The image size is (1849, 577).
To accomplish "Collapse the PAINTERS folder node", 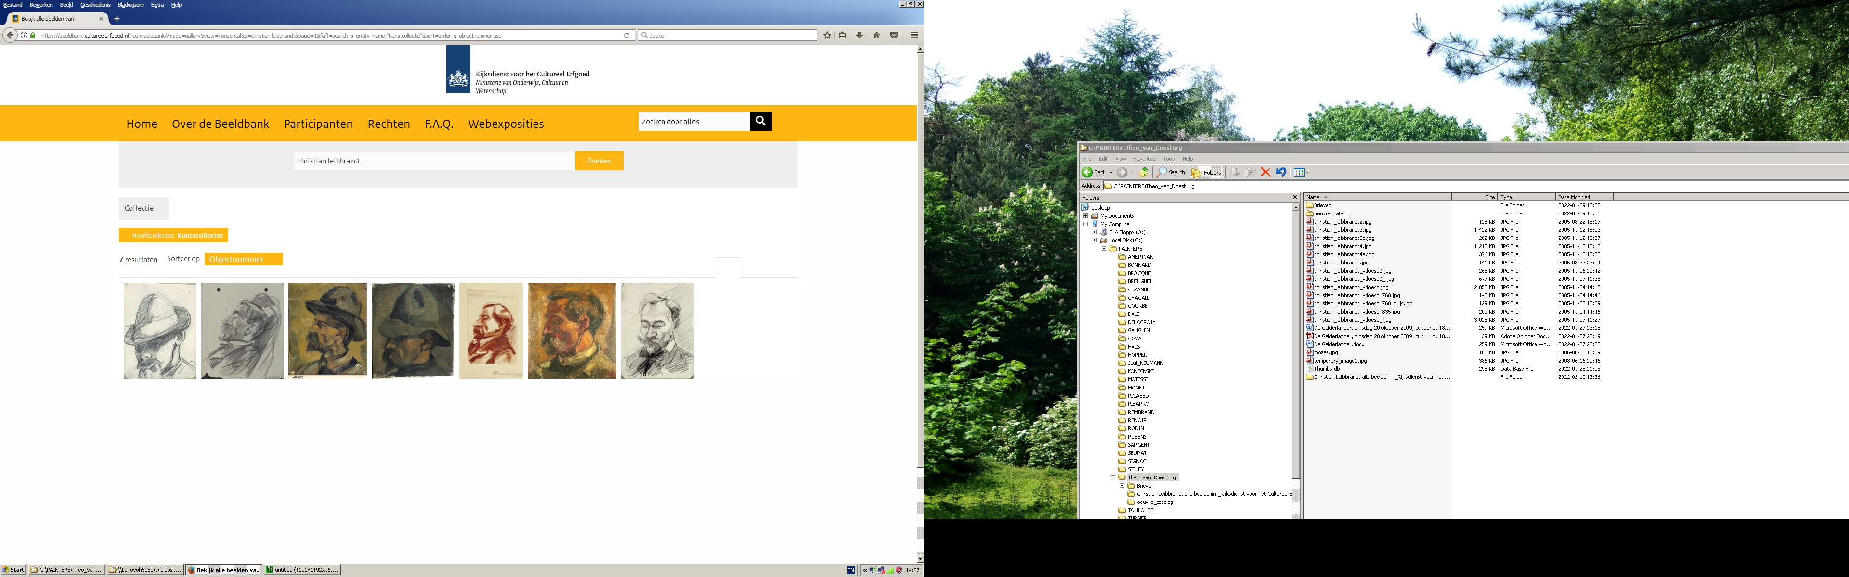I will click(1104, 249).
